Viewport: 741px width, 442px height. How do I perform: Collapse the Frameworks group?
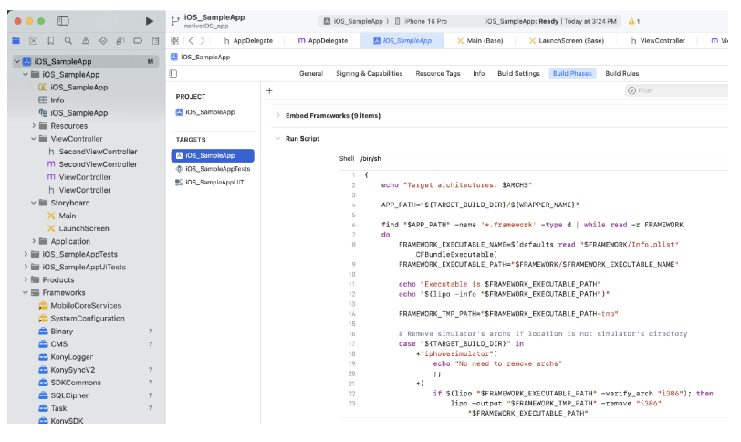(x=26, y=293)
